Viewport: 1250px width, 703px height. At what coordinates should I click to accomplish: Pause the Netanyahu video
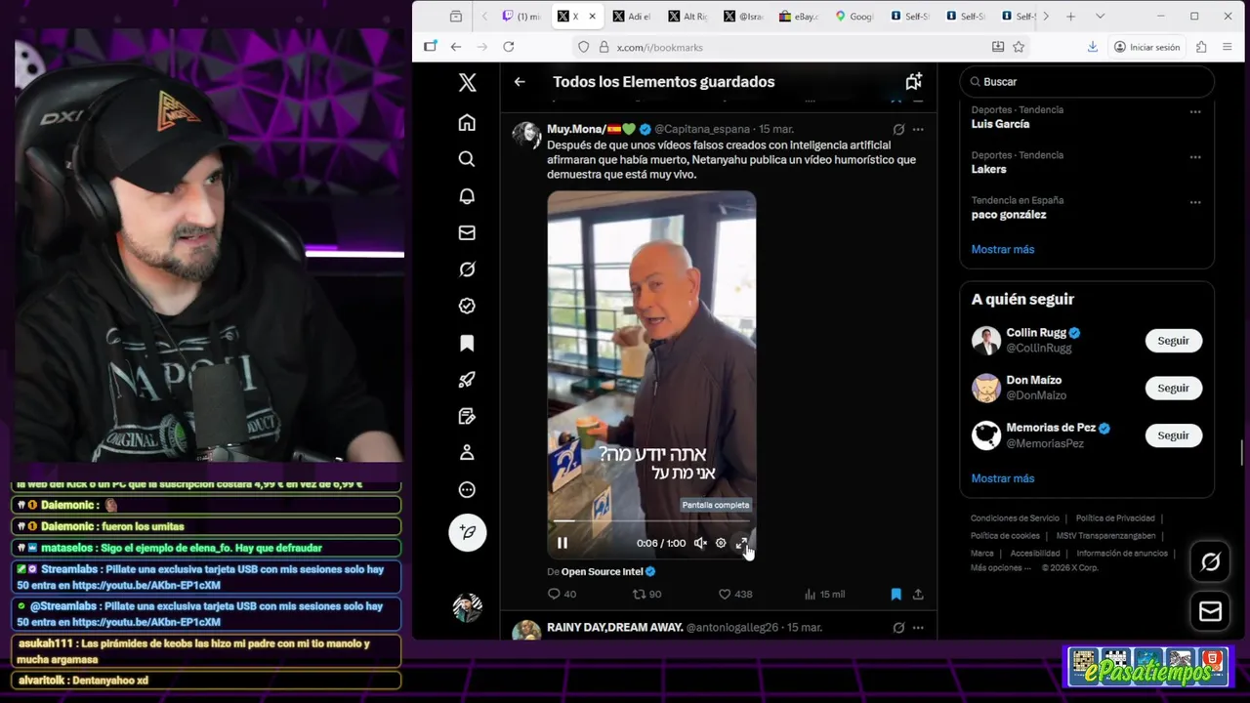[562, 543]
